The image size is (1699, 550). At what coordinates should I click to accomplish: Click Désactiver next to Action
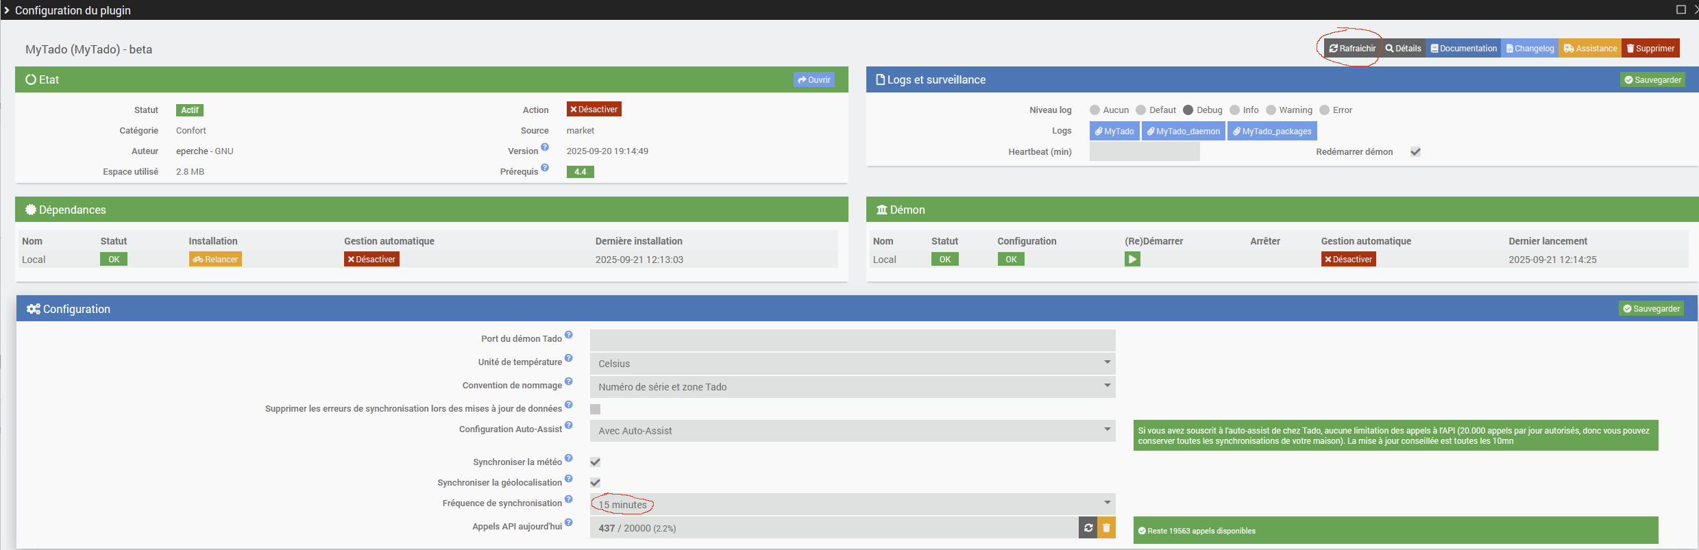[x=594, y=110]
